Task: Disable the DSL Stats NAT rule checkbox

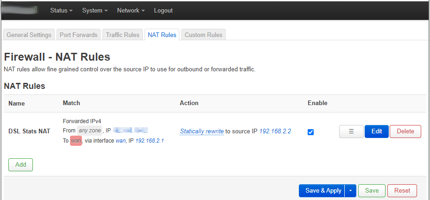Action: pyautogui.click(x=311, y=132)
